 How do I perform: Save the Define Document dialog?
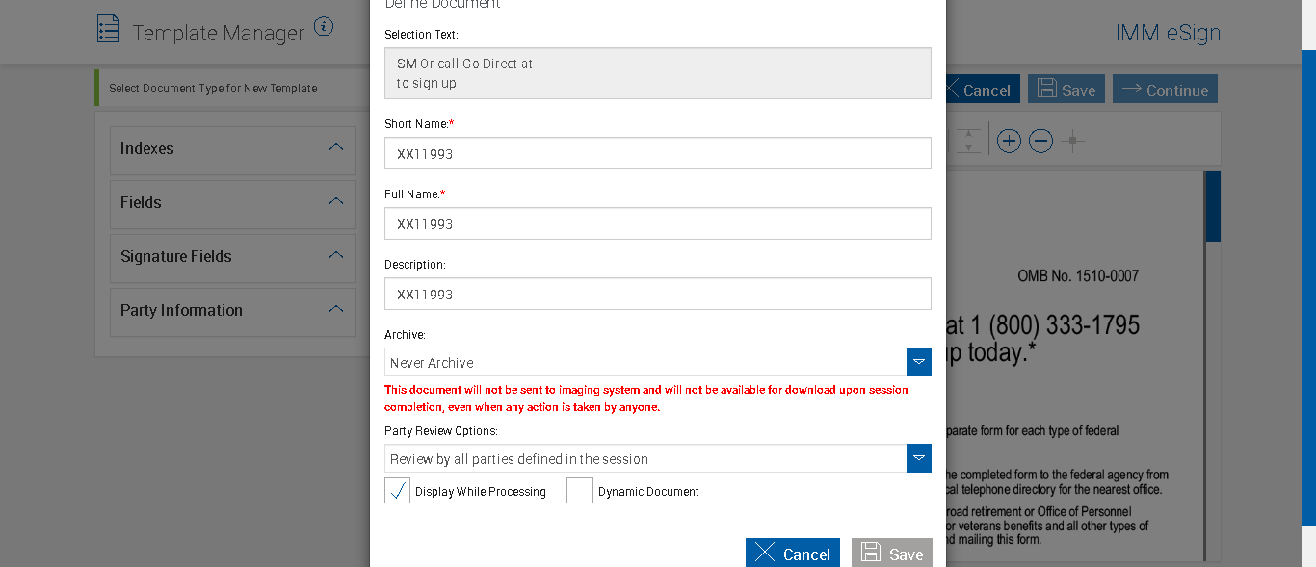coord(892,554)
